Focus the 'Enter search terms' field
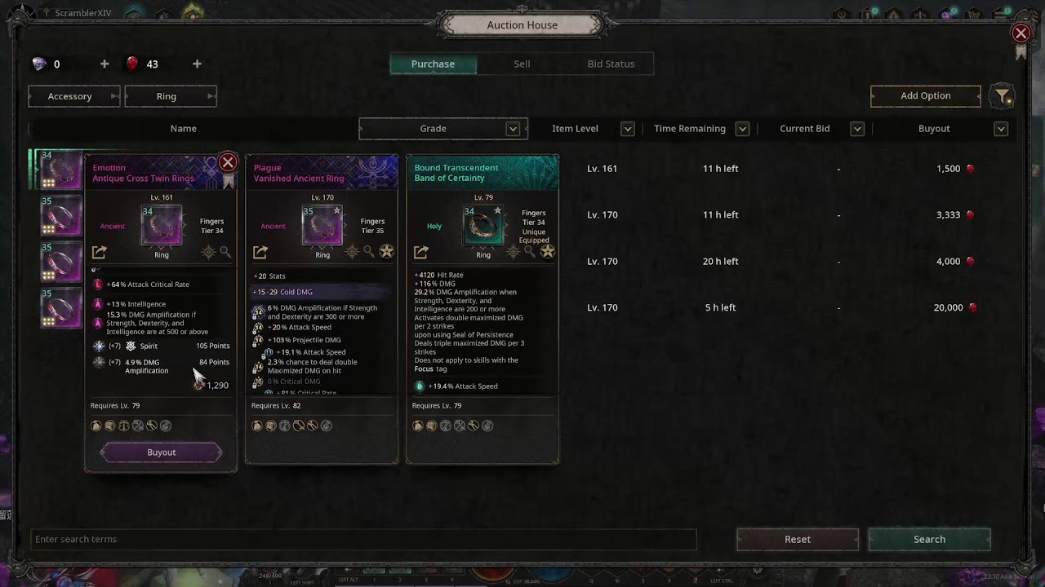1045x587 pixels. (363, 539)
